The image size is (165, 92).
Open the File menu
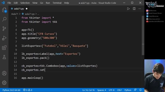tap(9, 3)
